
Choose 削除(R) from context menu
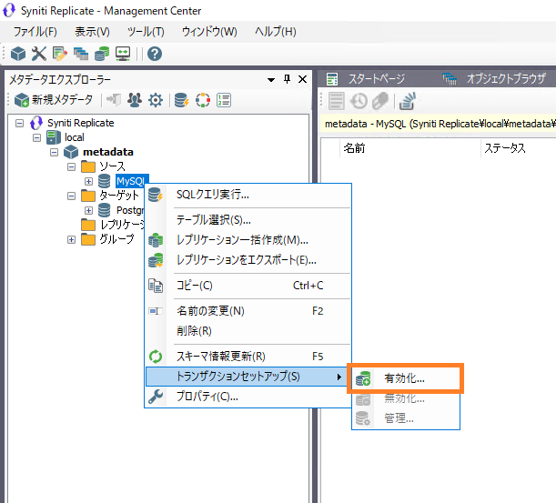(x=248, y=331)
